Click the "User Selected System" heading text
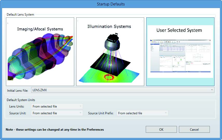Viewport: 222px width, 140px height. pos(179,30)
